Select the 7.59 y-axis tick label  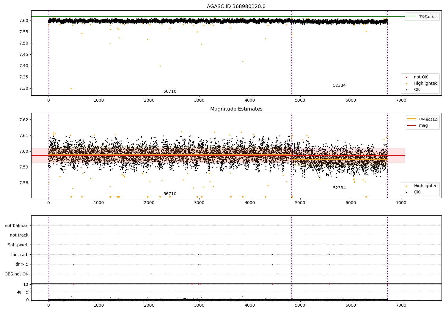coord(23,167)
